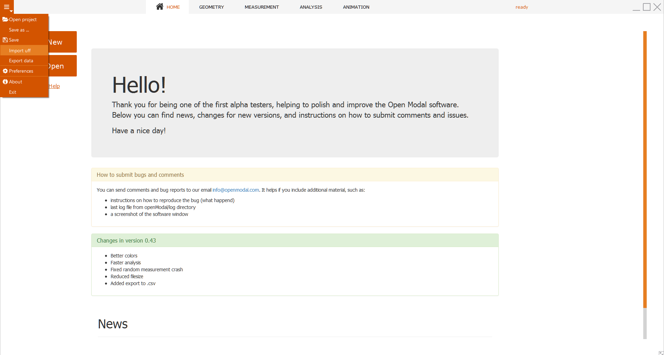
Task: Click 'a screenshot of the software window' item
Action: 149,214
